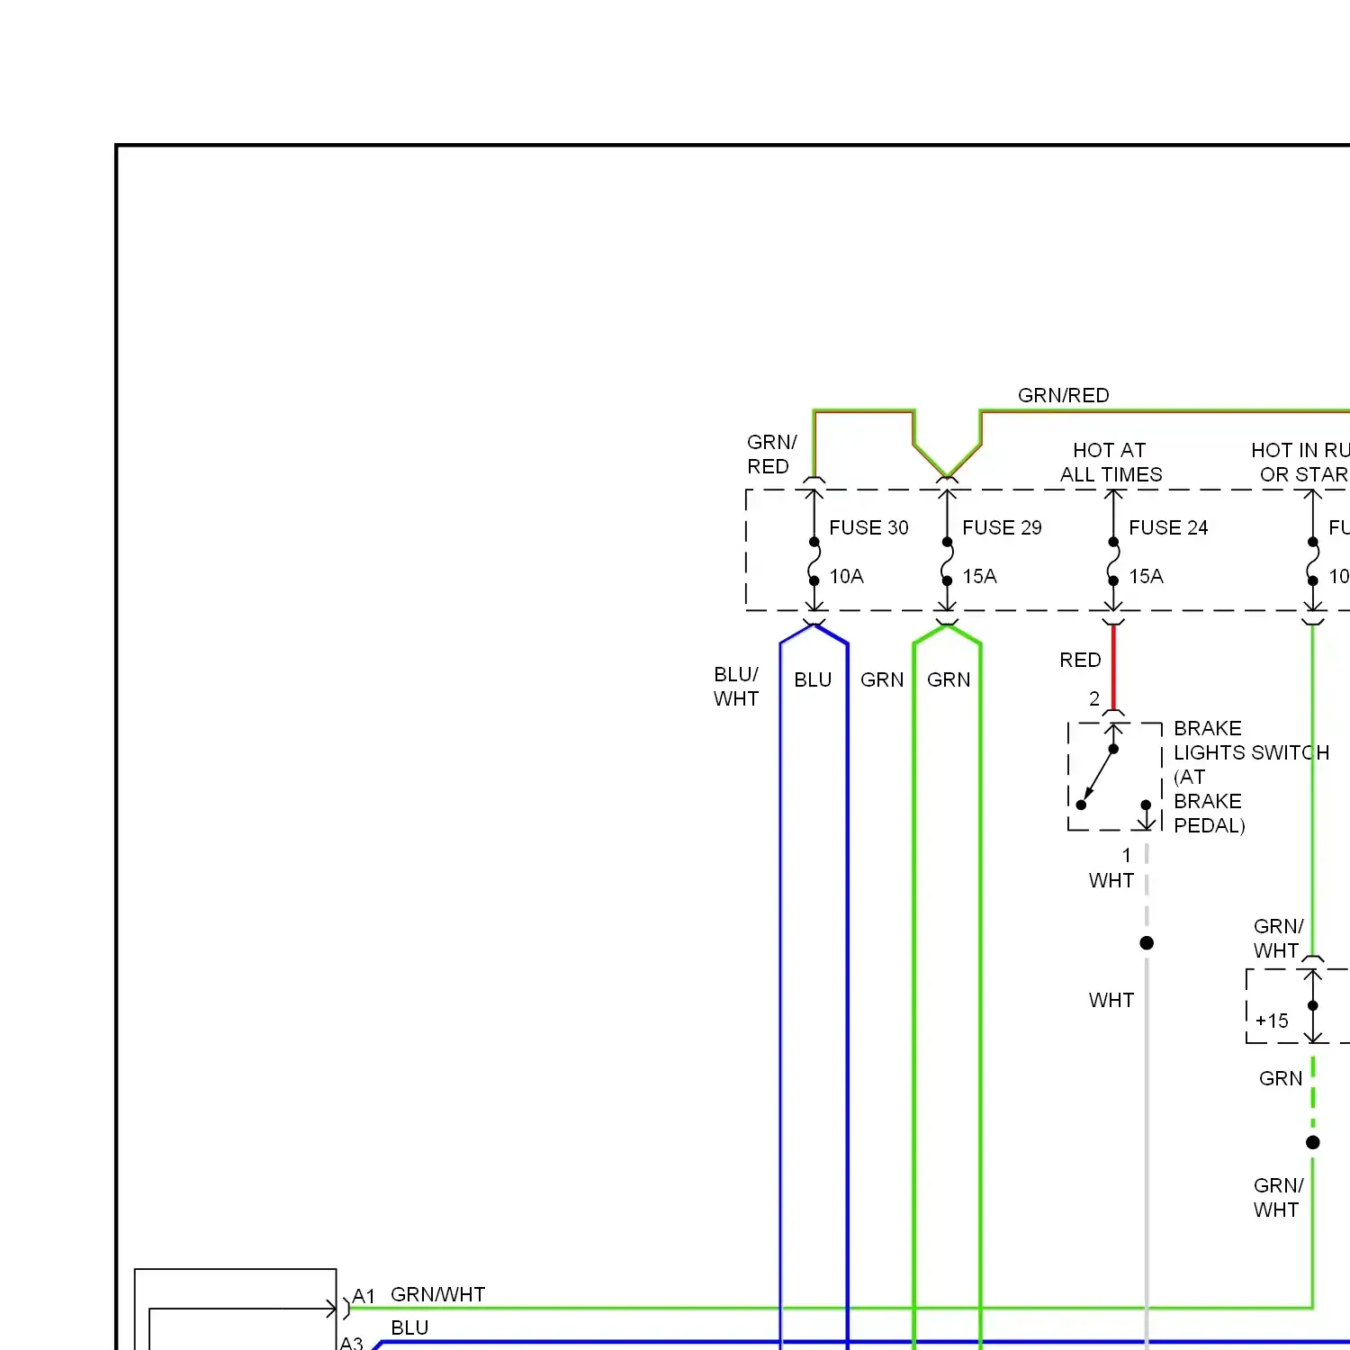Click the GRN label beside the dashed green wire
The height and width of the screenshot is (1350, 1350).
(1281, 1079)
